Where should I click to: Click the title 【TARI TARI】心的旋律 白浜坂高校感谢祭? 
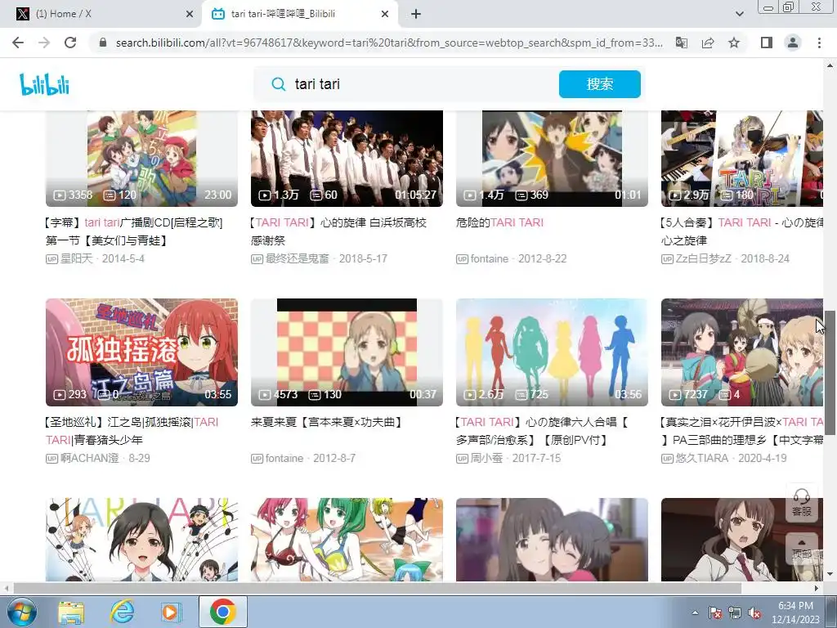pyautogui.click(x=339, y=231)
